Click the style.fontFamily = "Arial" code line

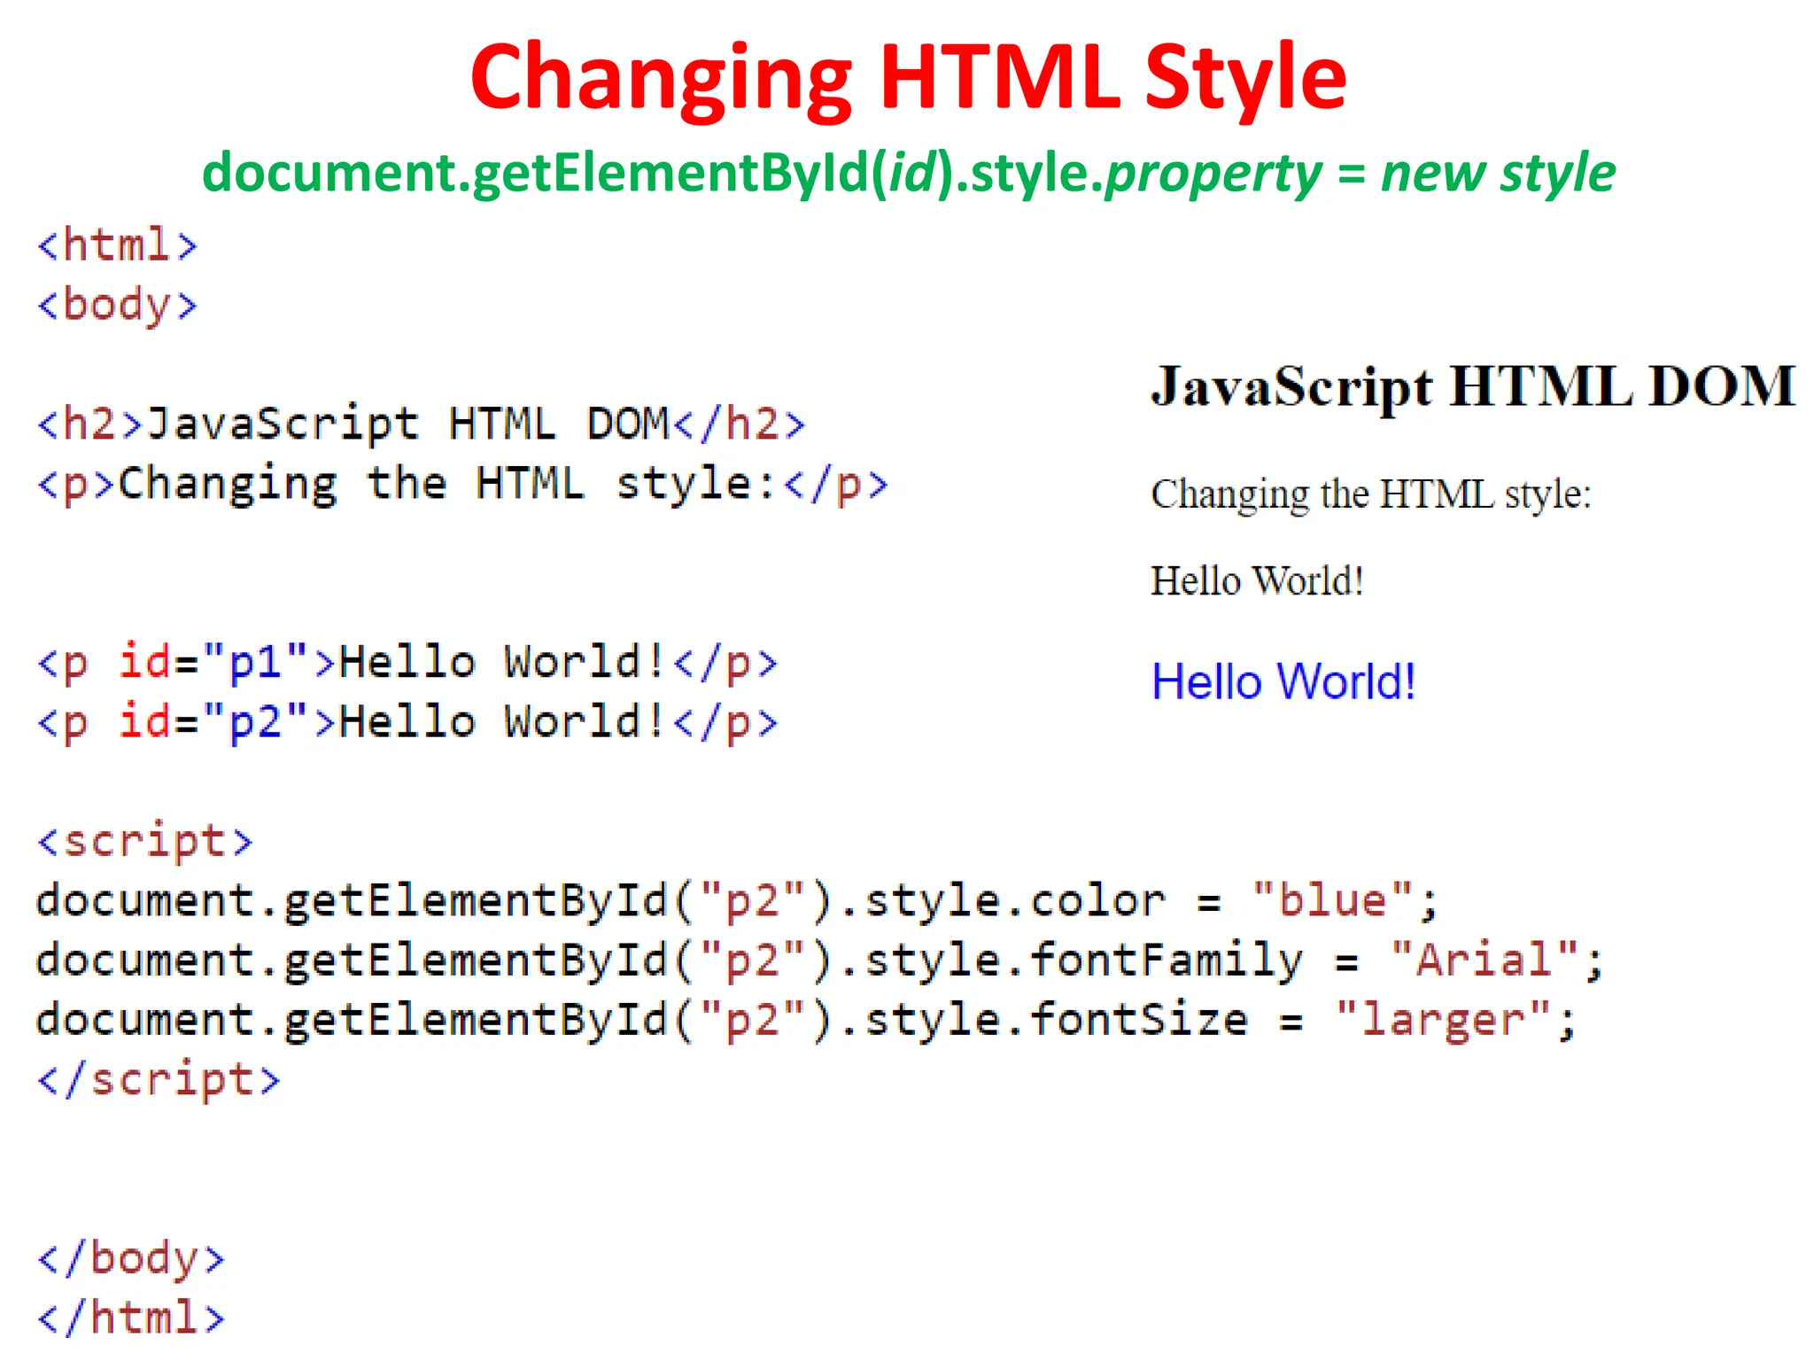(x=820, y=960)
